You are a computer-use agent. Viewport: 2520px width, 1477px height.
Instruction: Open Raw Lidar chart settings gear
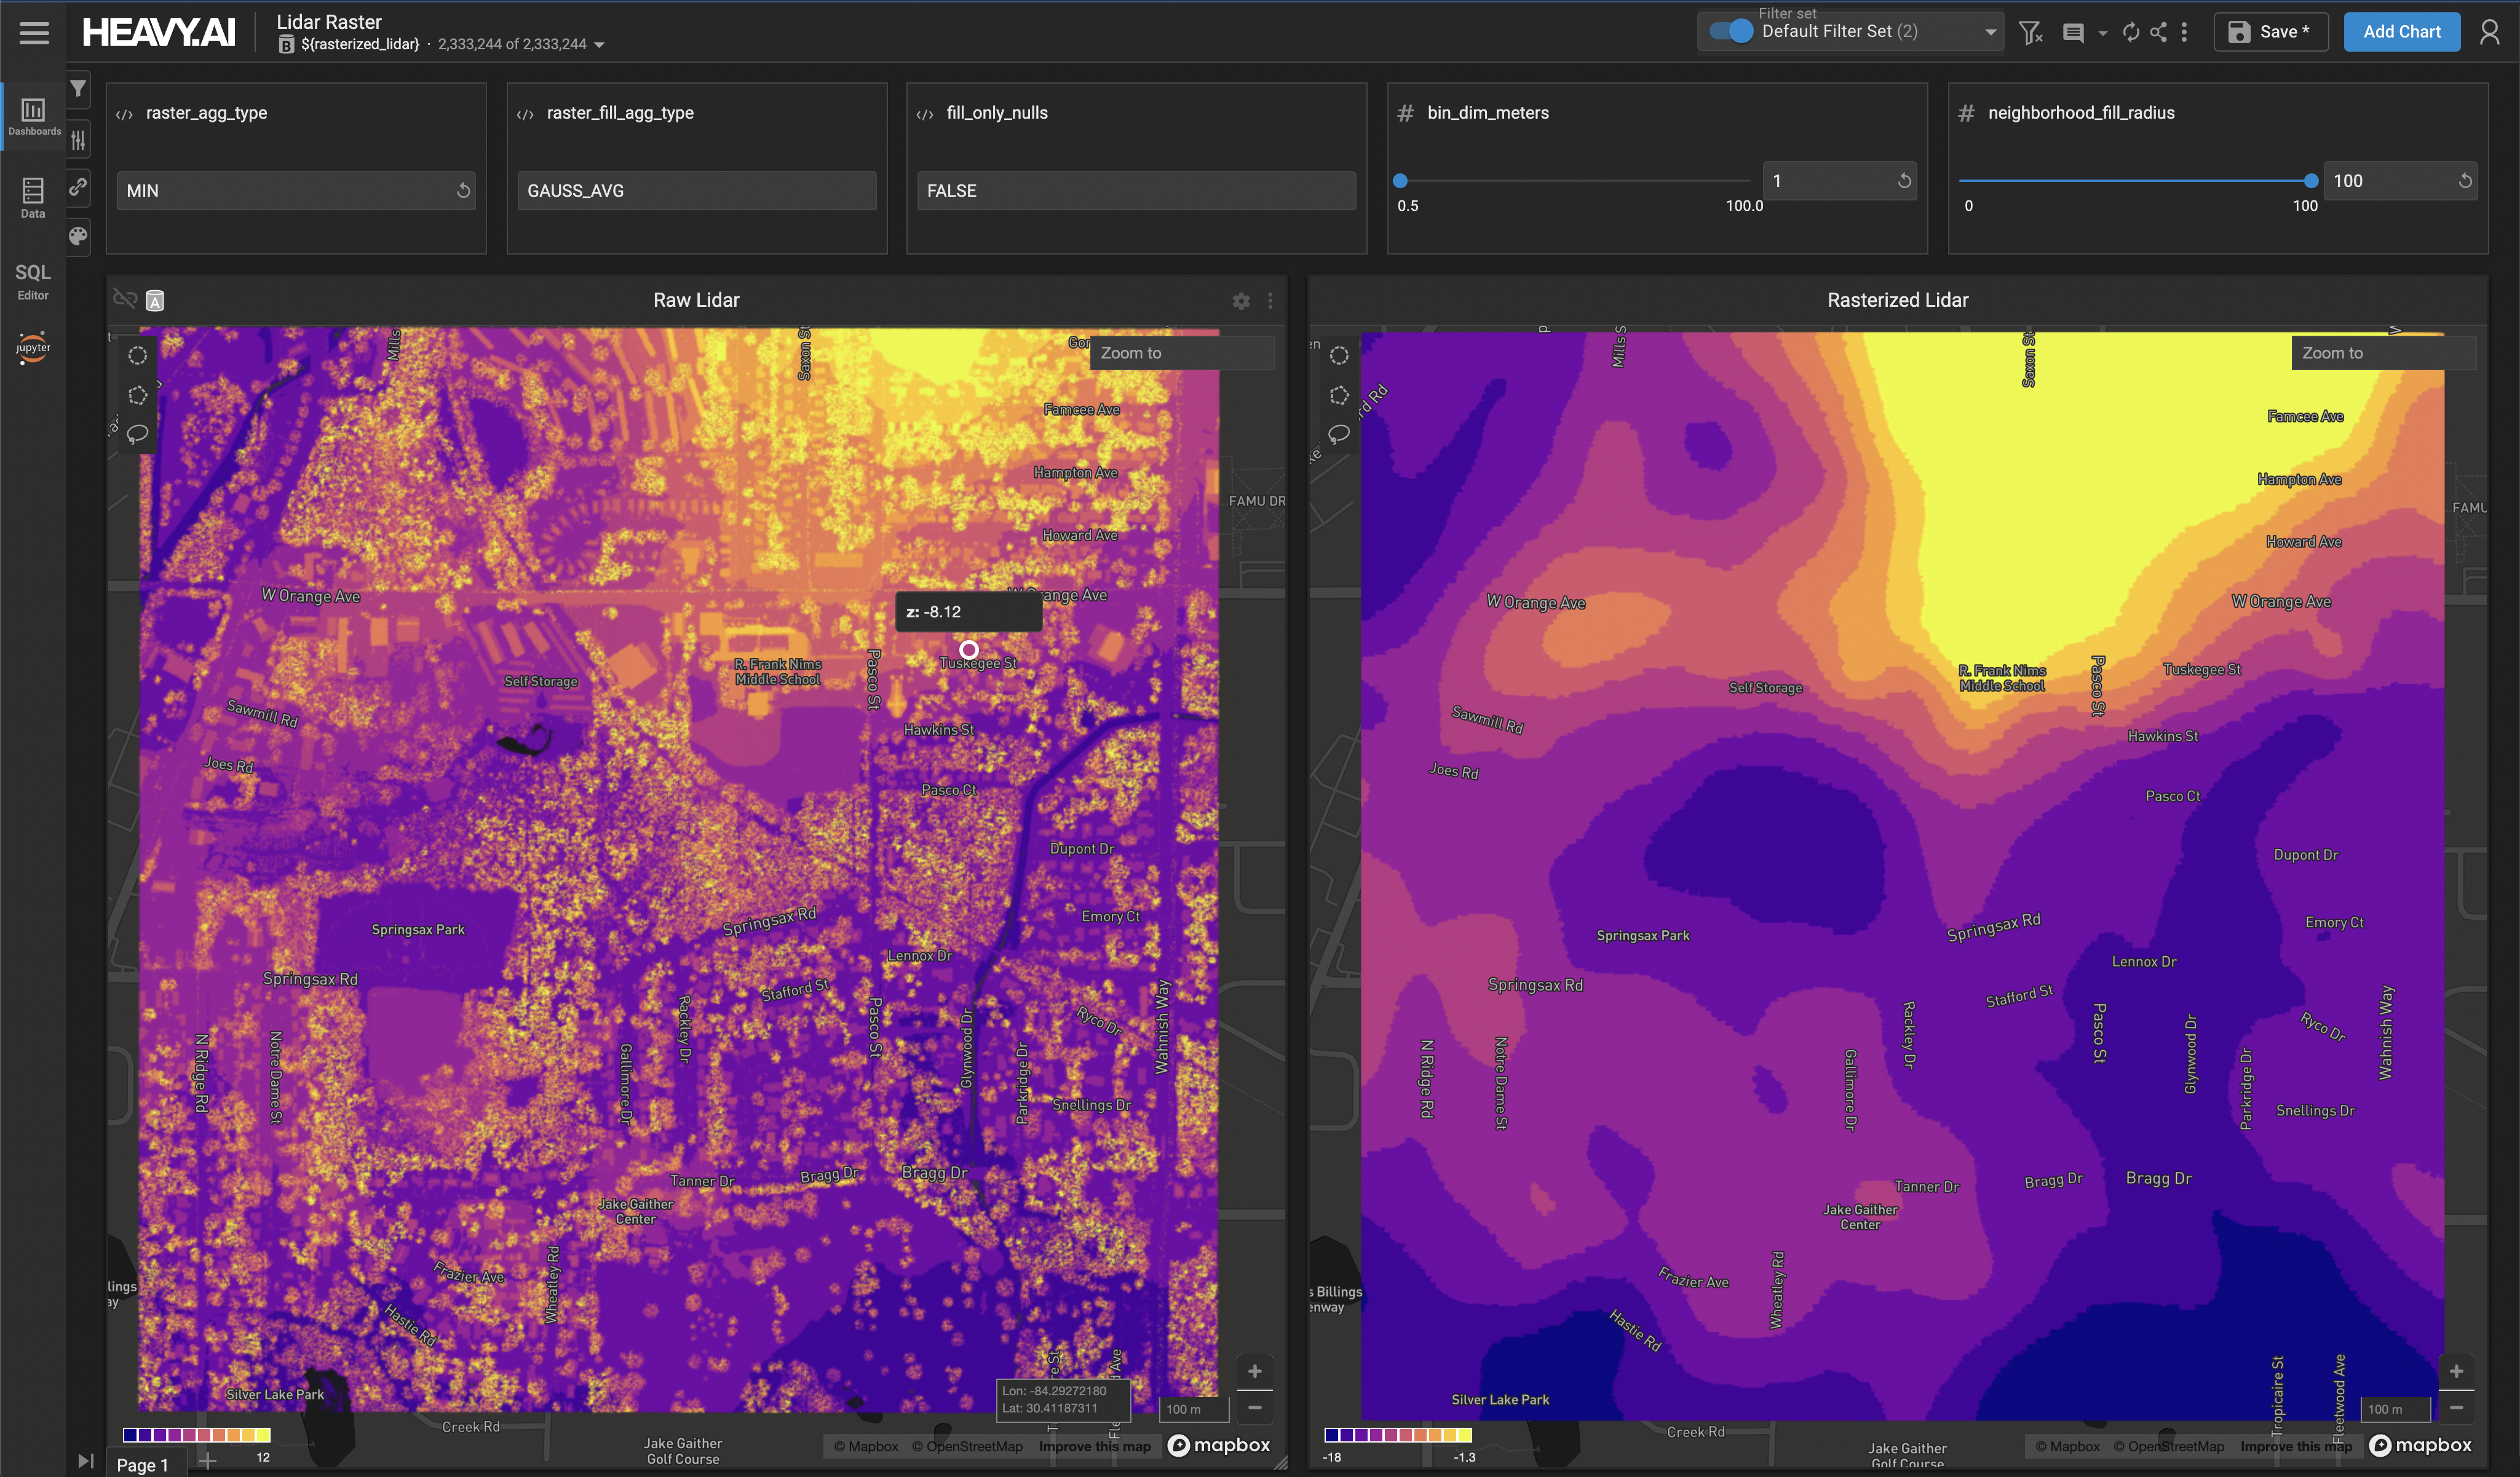coord(1241,301)
